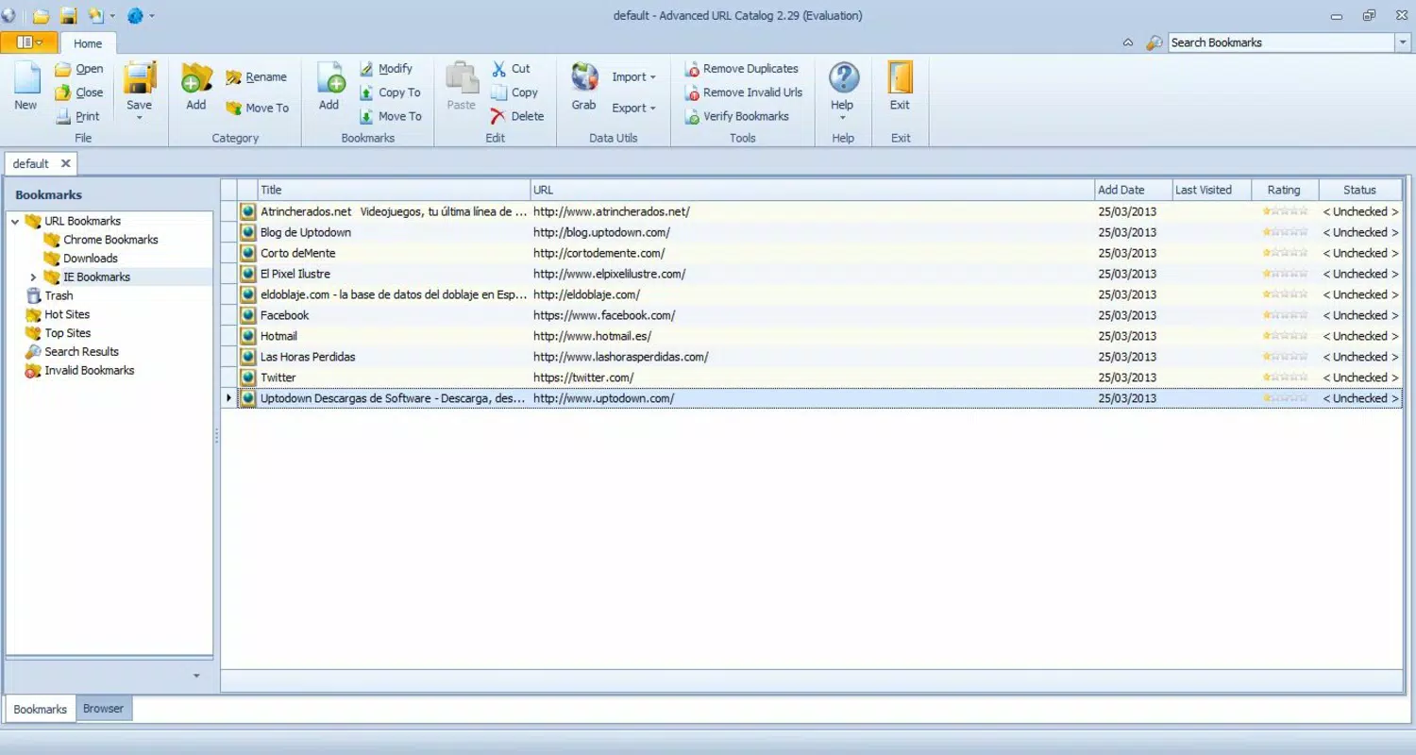Modify the selected bookmark
This screenshot has width=1416, height=755.
pyautogui.click(x=386, y=69)
